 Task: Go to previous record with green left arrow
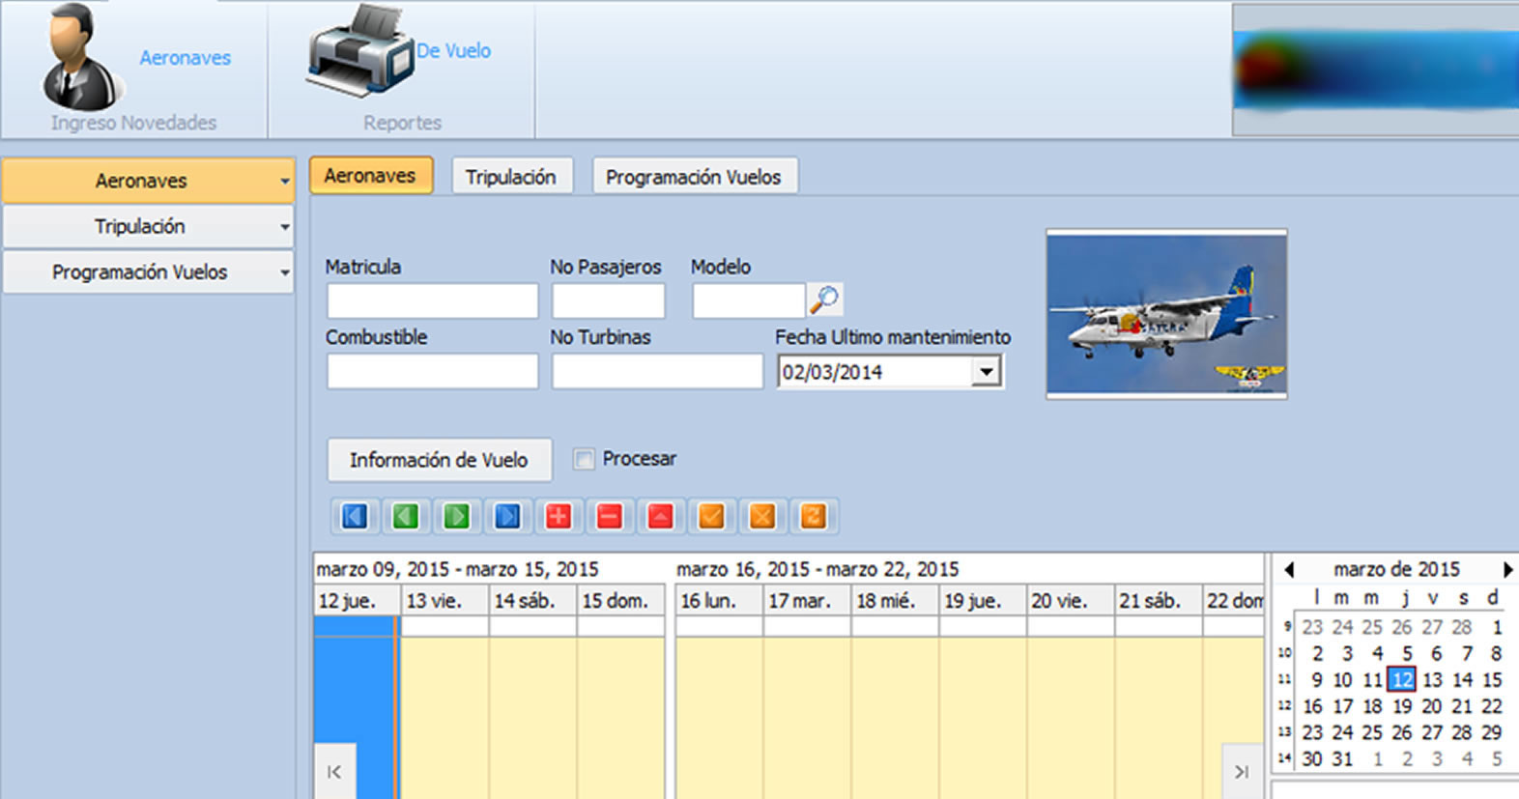pos(405,517)
